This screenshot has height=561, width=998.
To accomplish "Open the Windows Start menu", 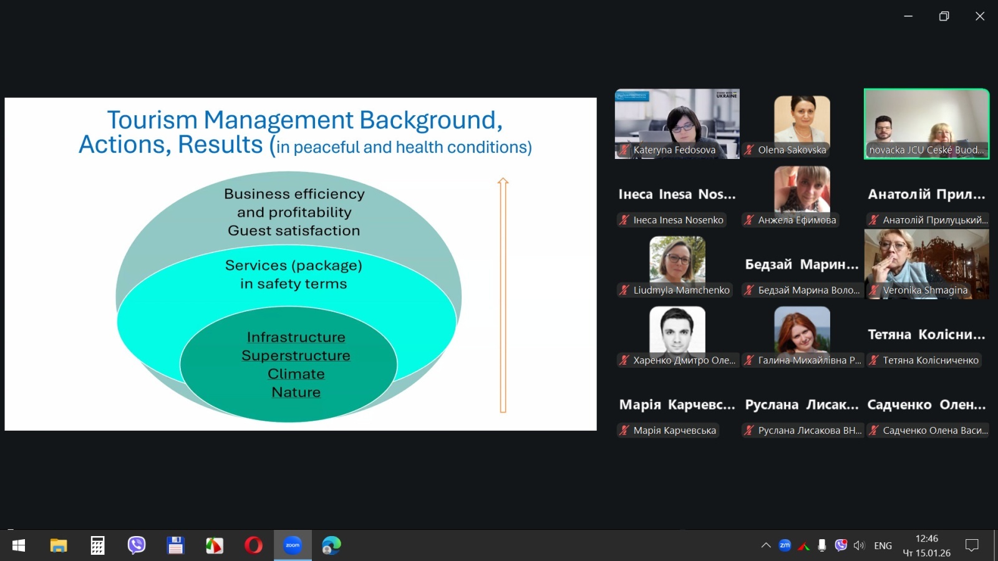I will [19, 545].
